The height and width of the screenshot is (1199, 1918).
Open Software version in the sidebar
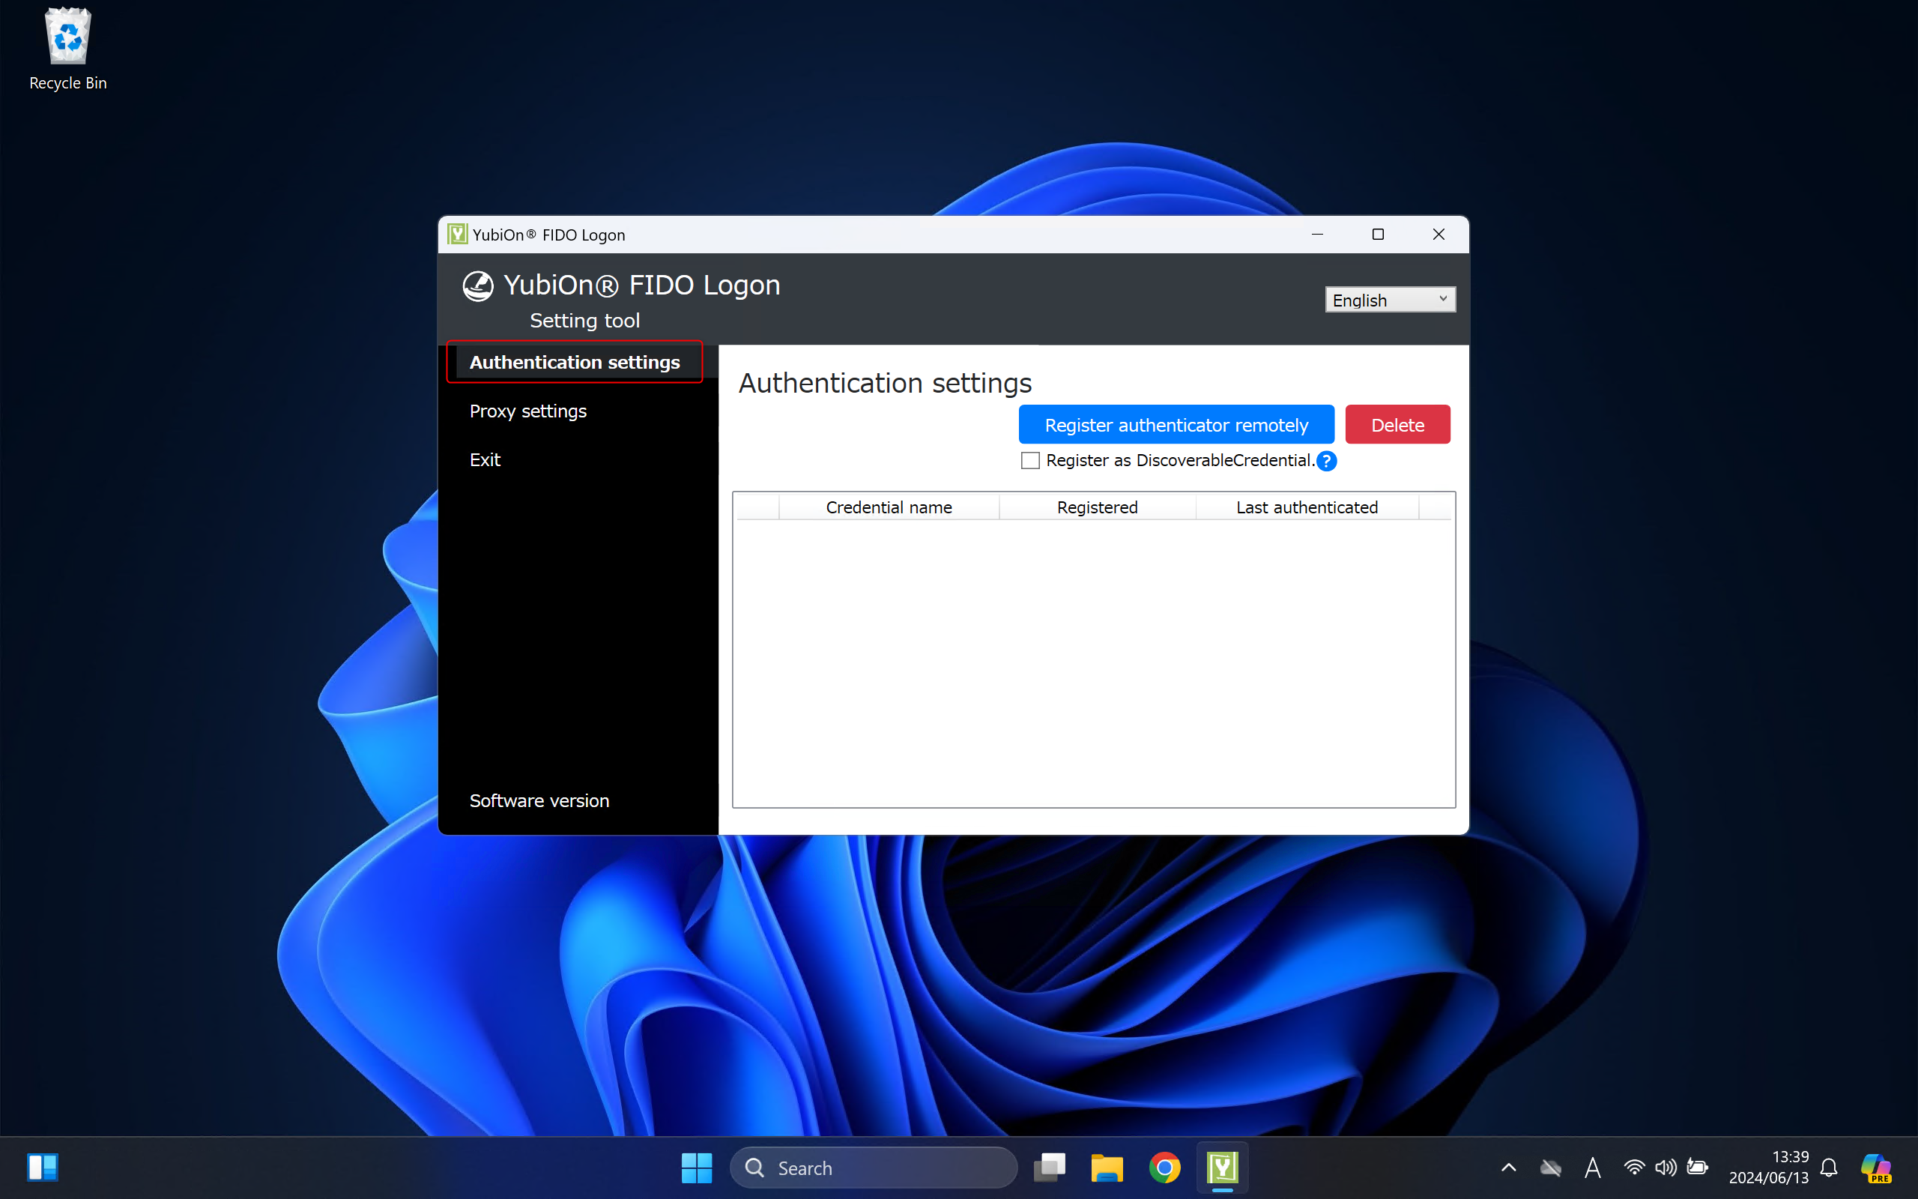(539, 800)
